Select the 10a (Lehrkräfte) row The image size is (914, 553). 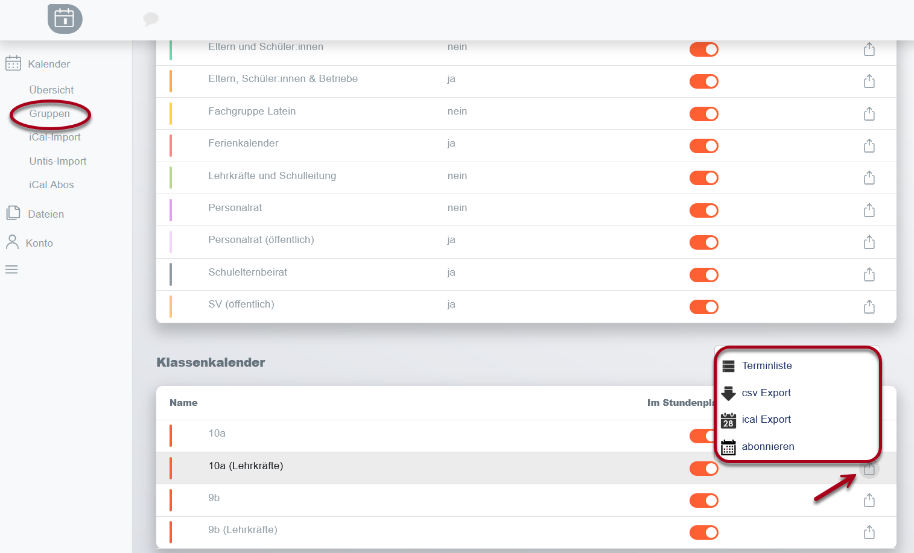526,468
